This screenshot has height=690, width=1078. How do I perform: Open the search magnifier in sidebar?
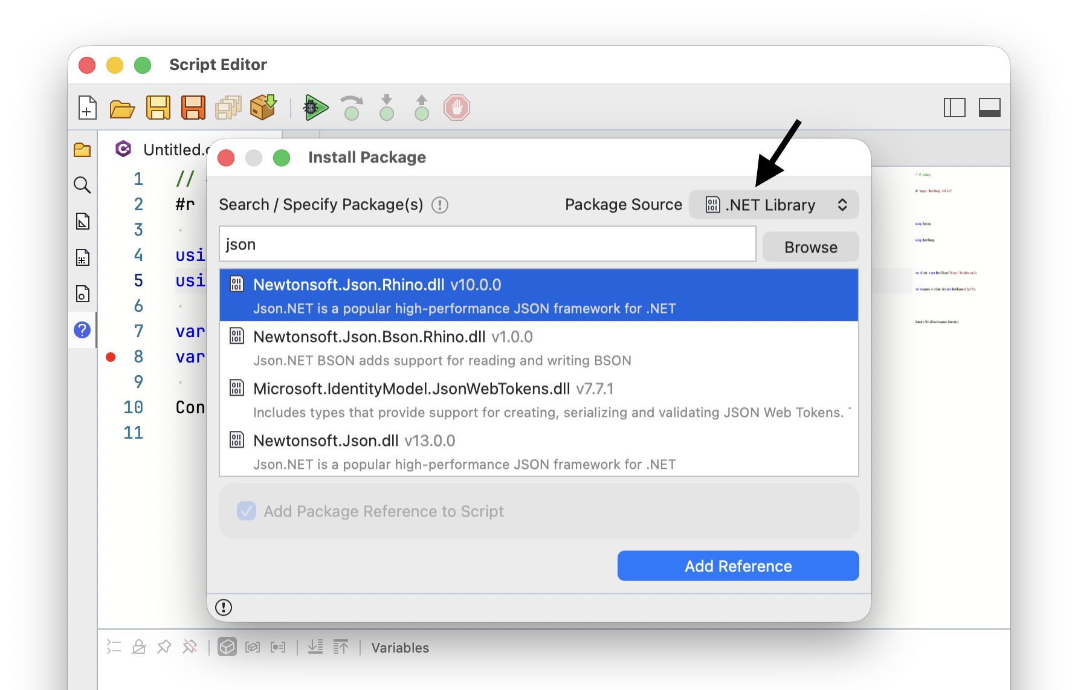[82, 185]
